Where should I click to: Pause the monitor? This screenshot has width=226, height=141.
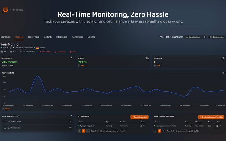coord(13,52)
